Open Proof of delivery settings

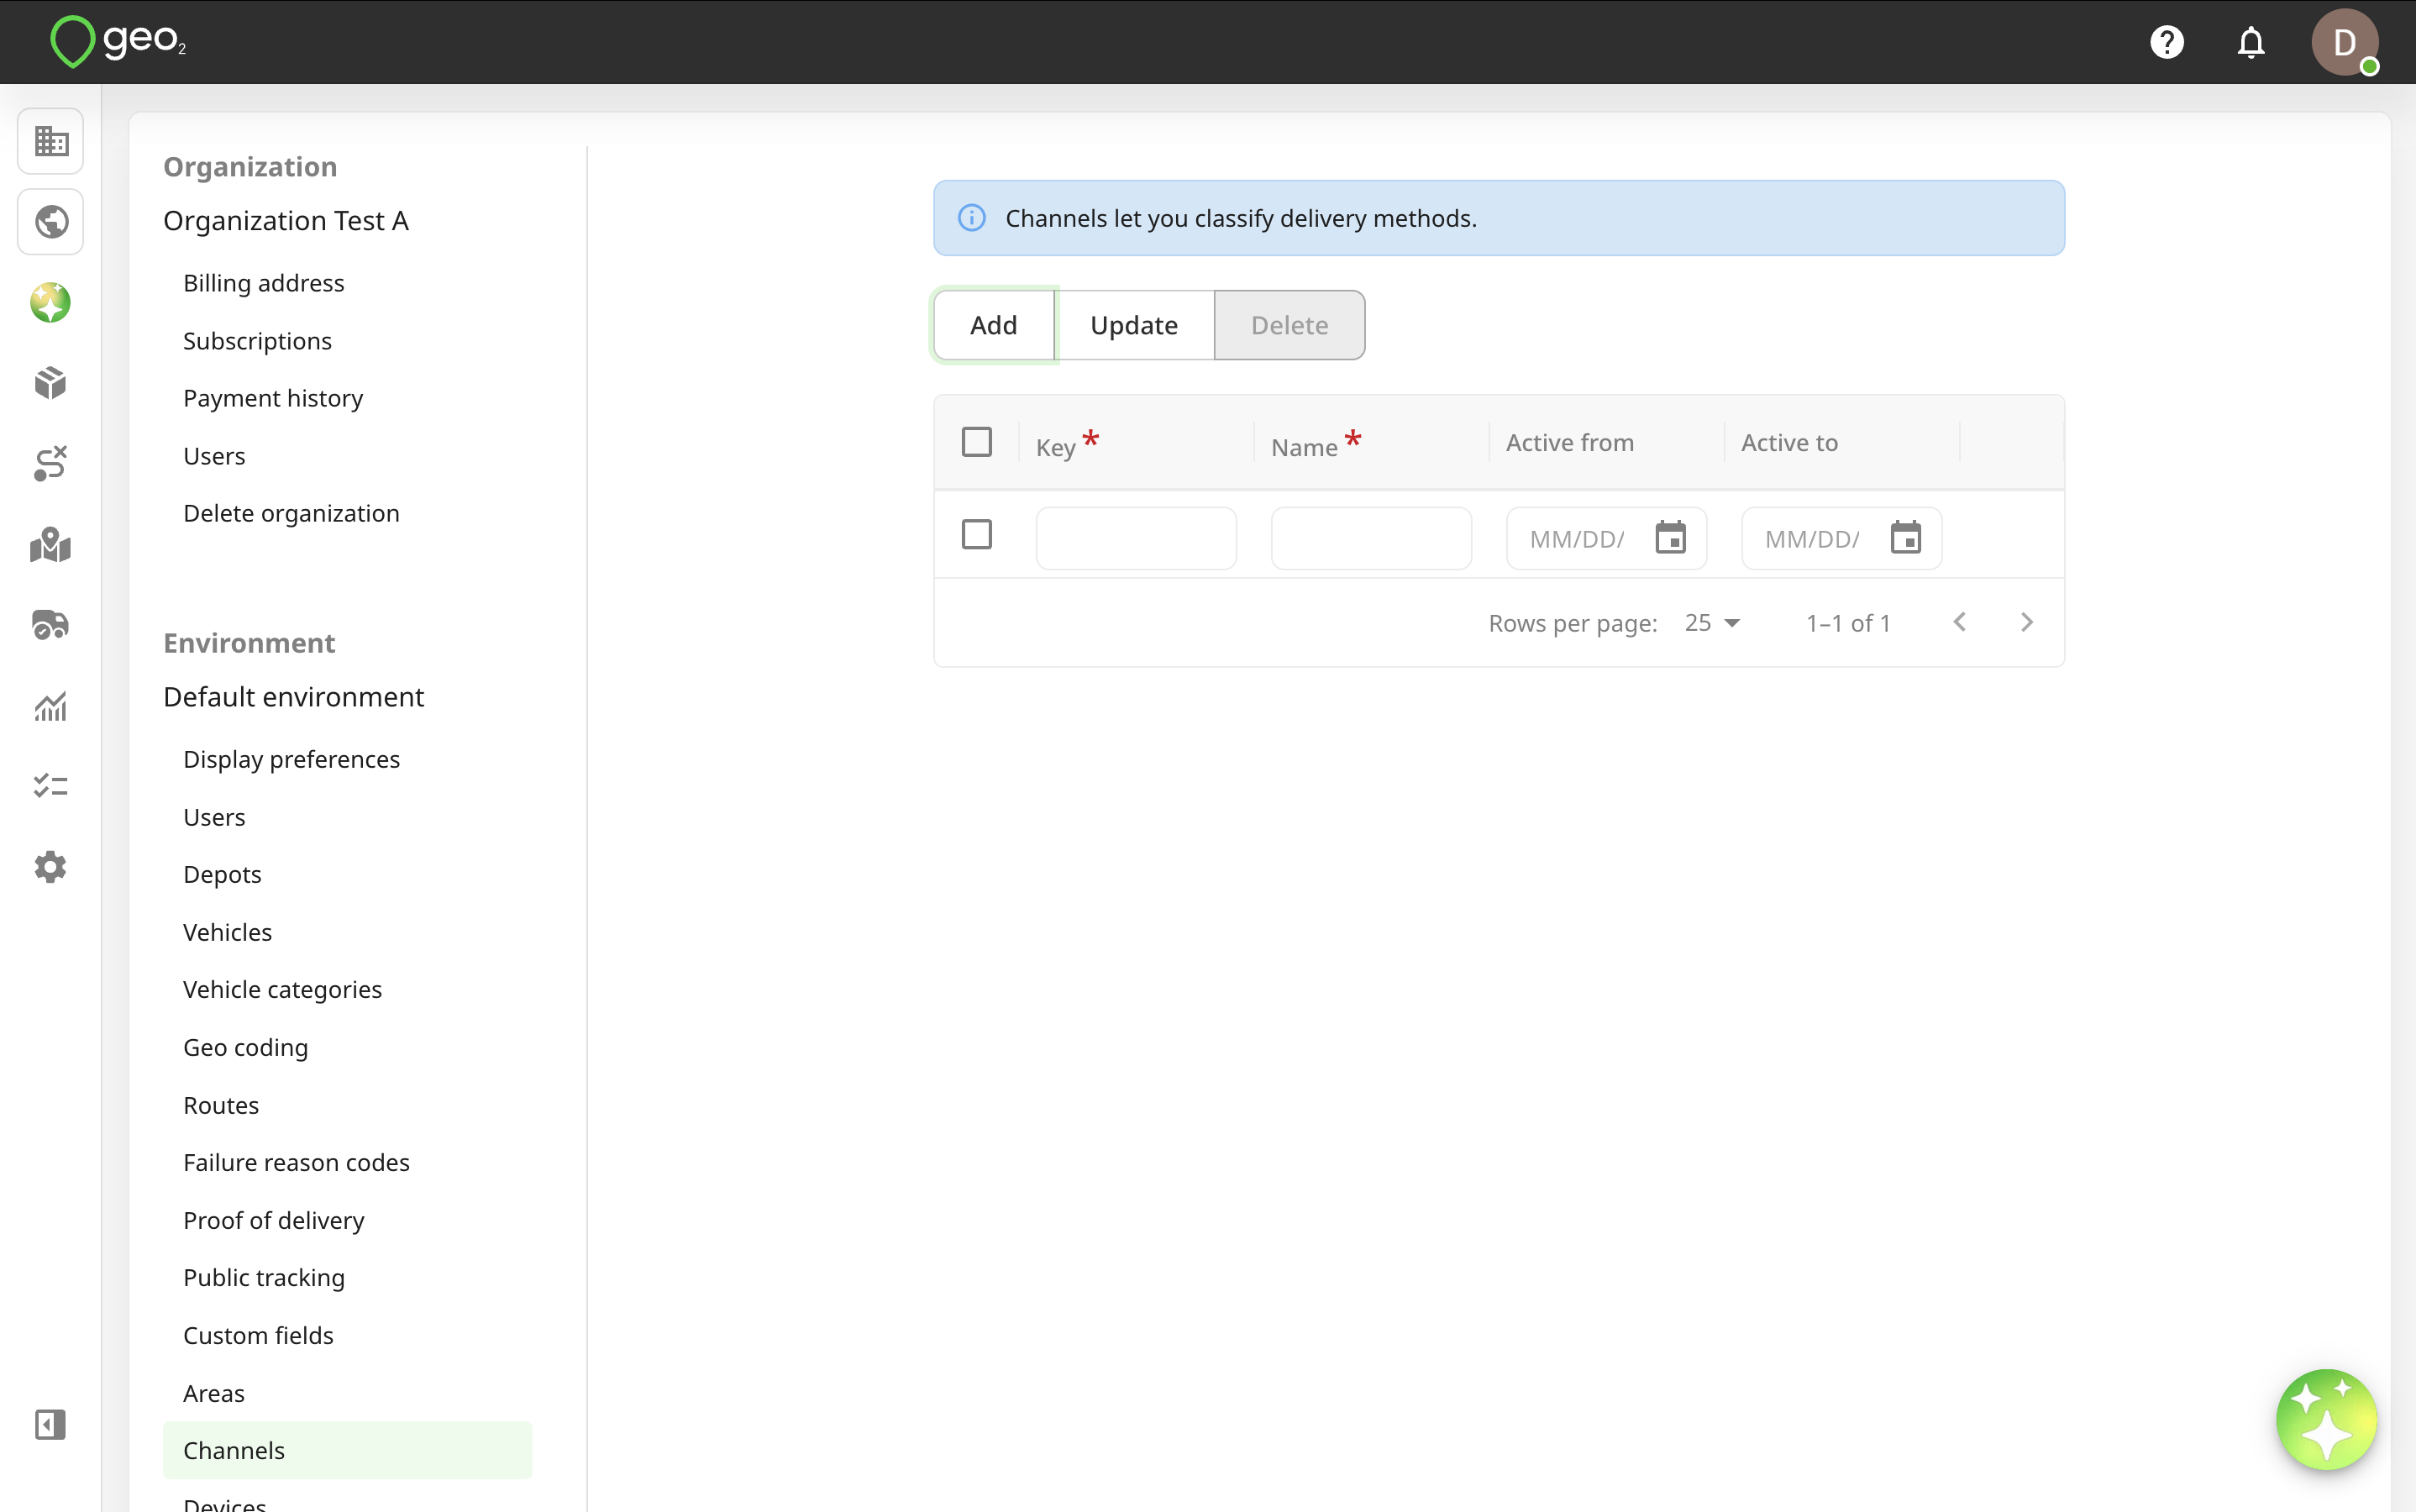pos(273,1220)
